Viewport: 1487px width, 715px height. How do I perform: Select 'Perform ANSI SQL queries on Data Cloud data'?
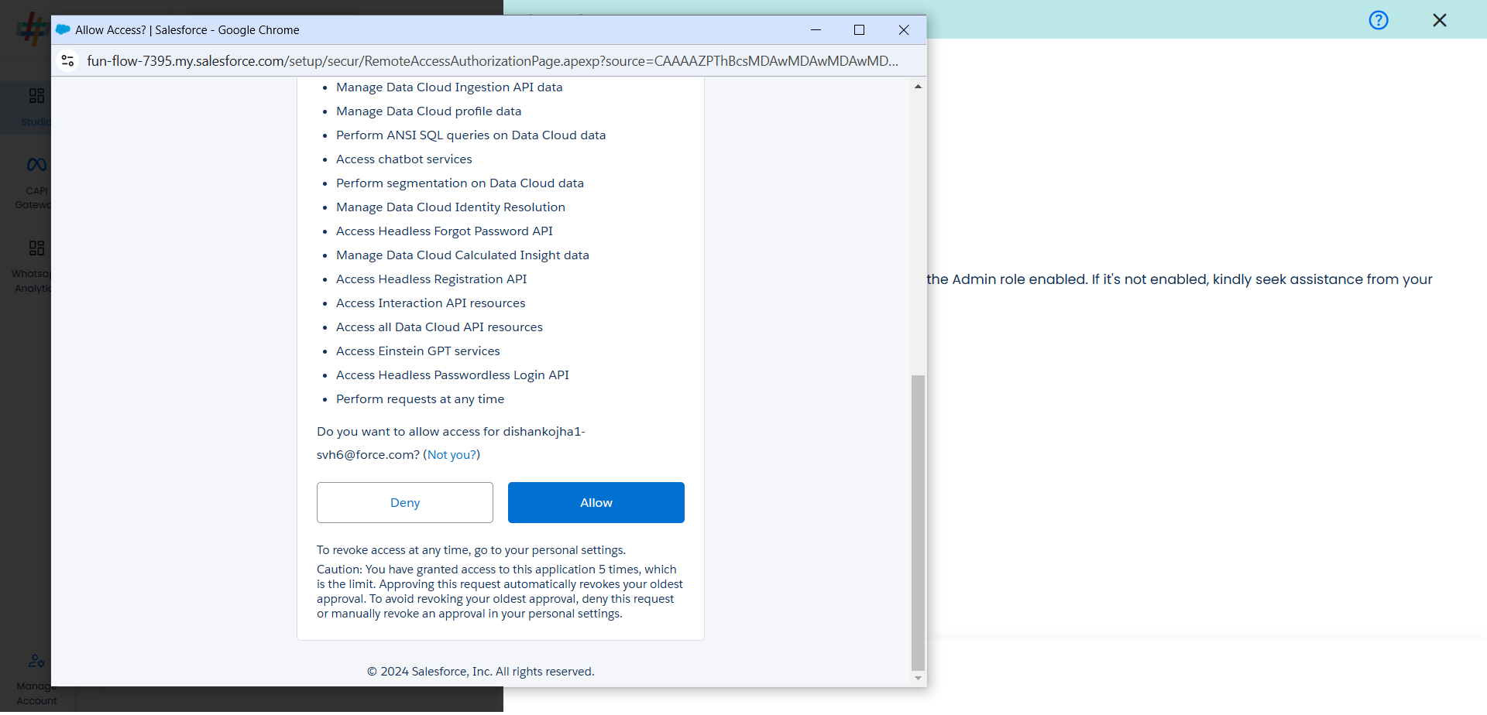(x=471, y=135)
